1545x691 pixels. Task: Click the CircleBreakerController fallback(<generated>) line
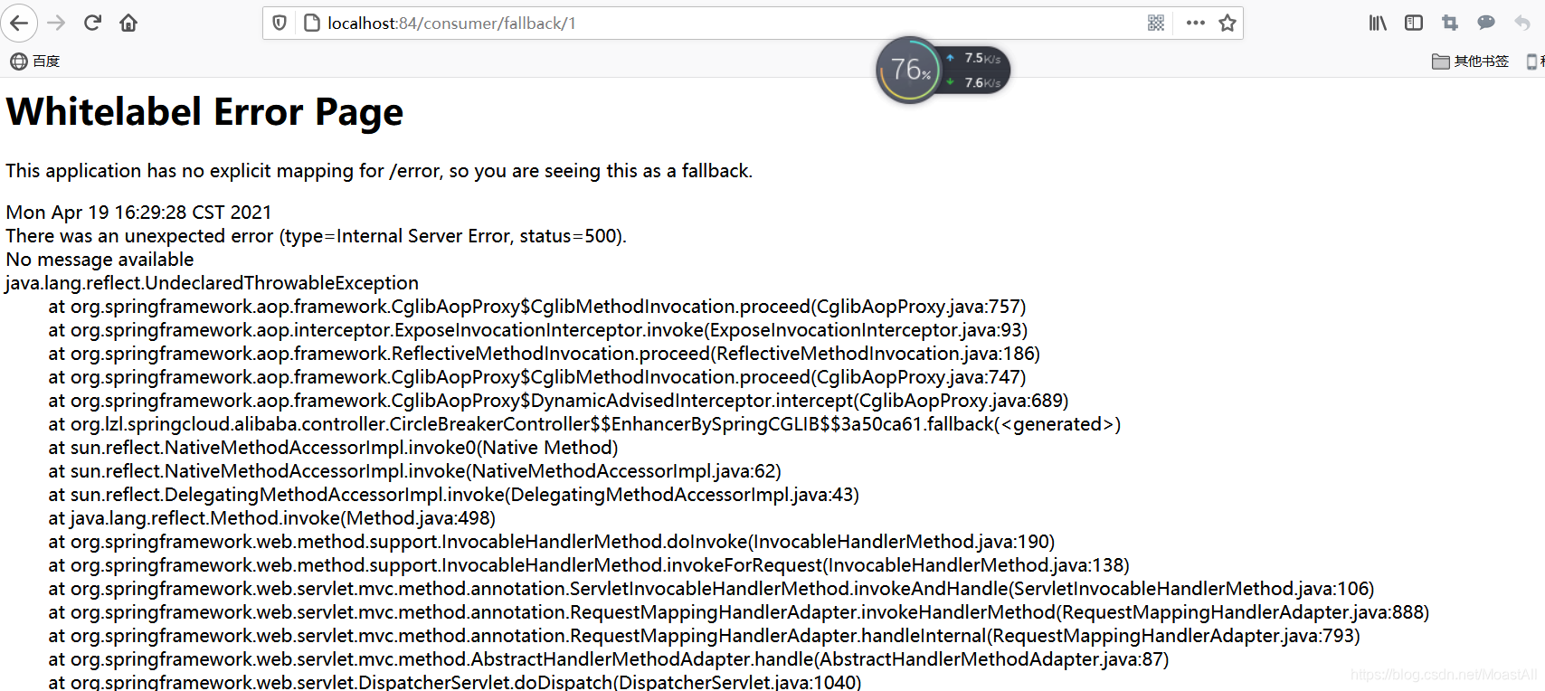click(584, 424)
